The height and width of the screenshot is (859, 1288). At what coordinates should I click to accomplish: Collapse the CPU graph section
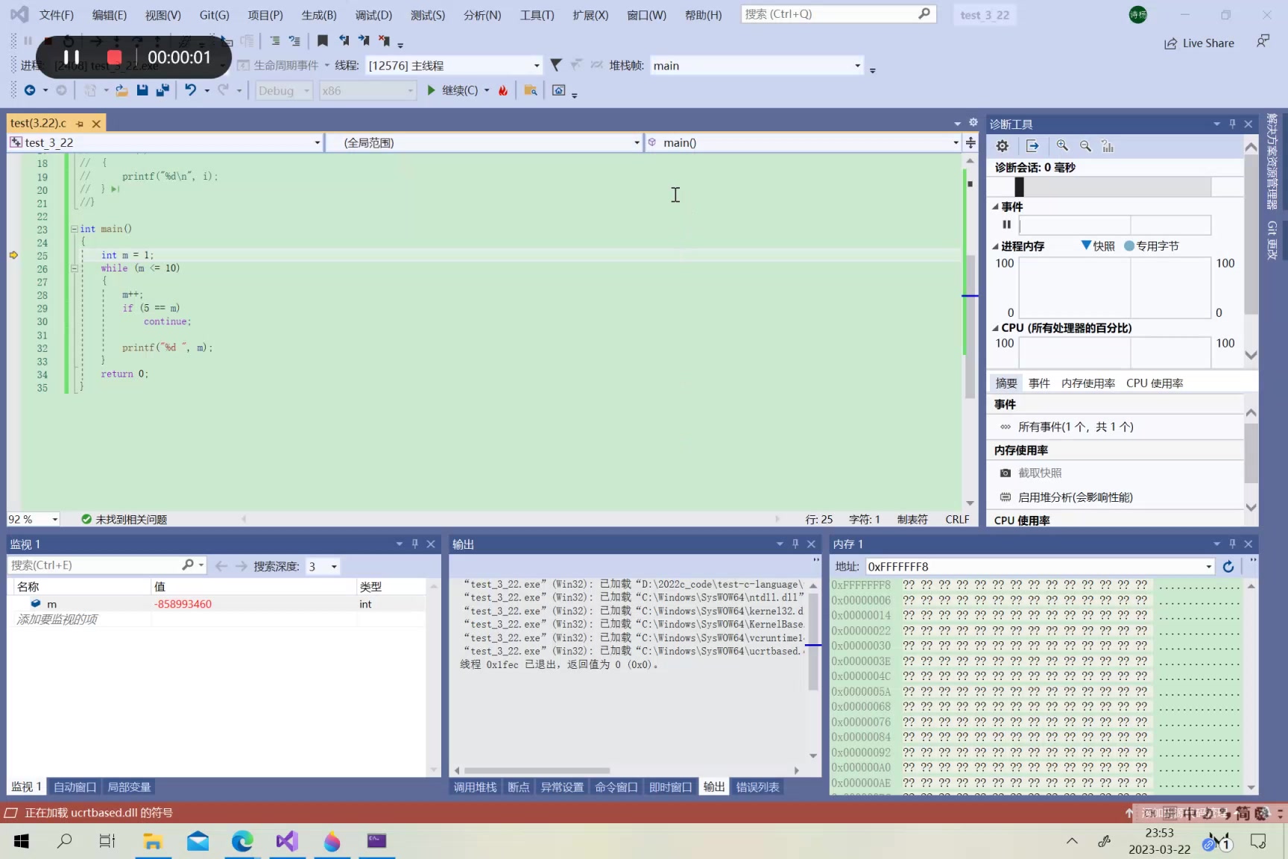pos(995,328)
